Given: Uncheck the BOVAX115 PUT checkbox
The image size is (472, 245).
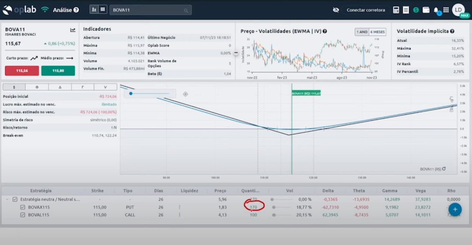Looking at the screenshot, I should (x=23, y=207).
